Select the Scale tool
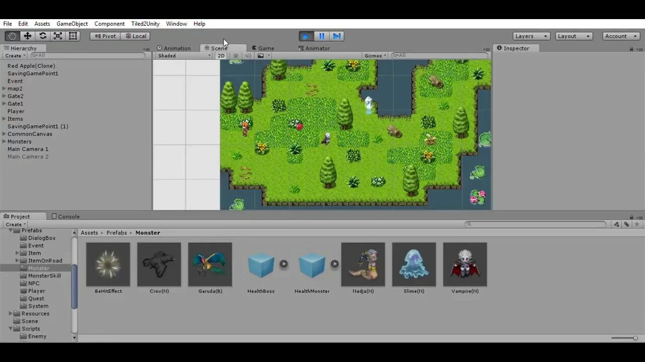Viewport: 645px width, 362px height. tap(58, 36)
